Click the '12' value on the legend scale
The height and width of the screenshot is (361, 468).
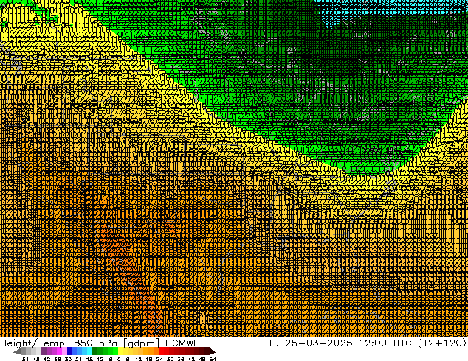coord(139,359)
